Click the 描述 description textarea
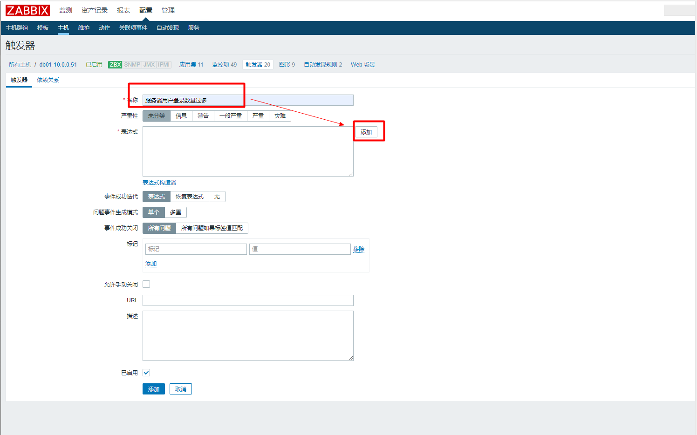Viewport: 697px width, 435px height. [248, 336]
